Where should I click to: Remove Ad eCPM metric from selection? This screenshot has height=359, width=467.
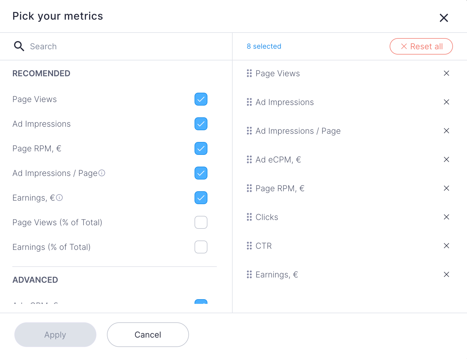pos(446,160)
